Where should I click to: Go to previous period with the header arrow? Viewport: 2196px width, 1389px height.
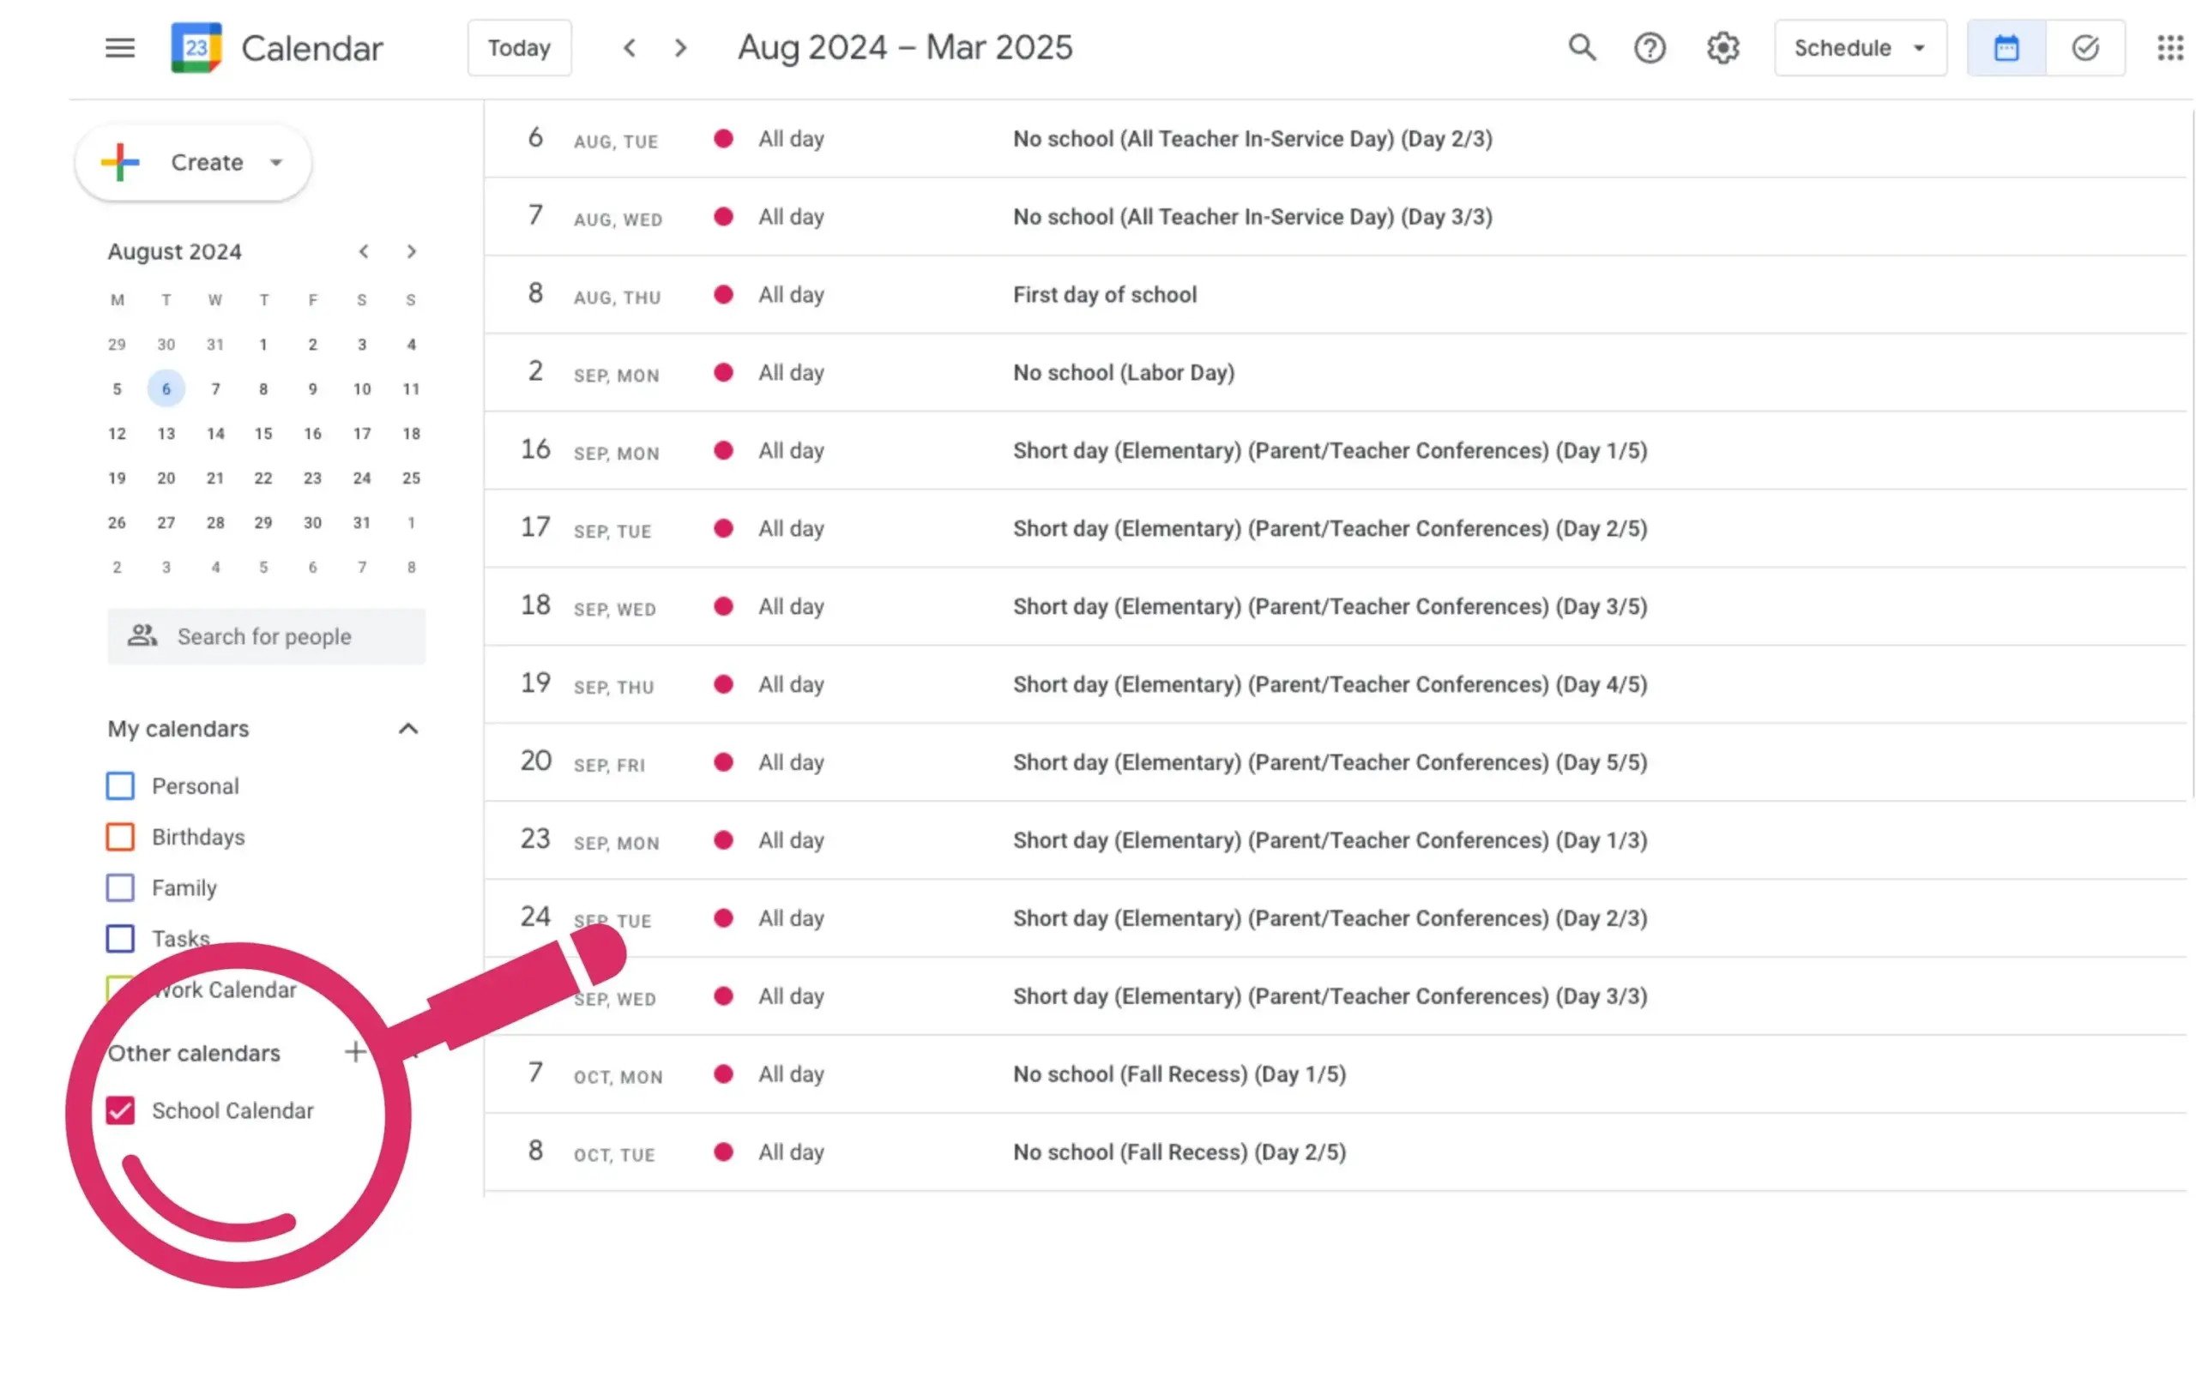point(630,47)
